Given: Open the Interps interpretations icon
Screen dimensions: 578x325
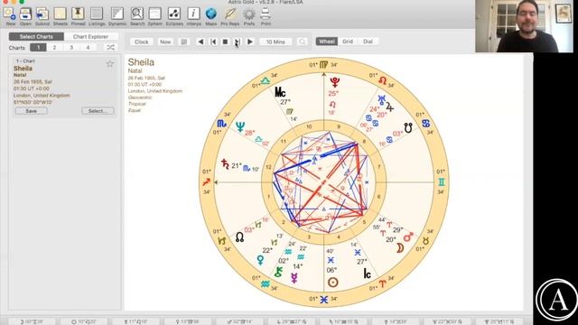Looking at the screenshot, I should coord(193,14).
